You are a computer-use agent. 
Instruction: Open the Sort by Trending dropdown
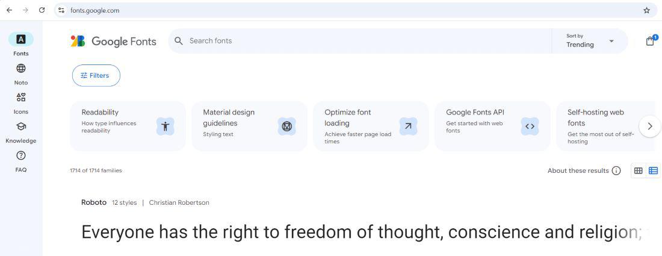click(x=590, y=41)
